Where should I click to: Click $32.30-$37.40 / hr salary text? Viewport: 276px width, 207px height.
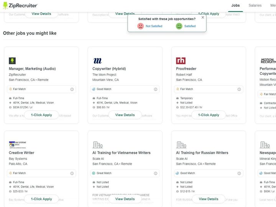pos(191,107)
